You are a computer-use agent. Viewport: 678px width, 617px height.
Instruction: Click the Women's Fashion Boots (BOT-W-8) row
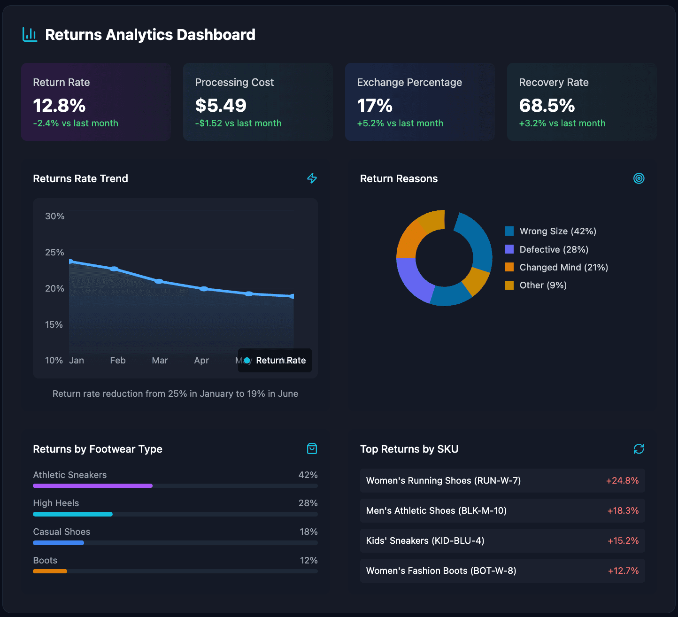click(502, 571)
